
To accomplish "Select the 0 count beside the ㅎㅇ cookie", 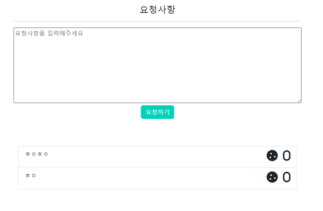I will coord(286,177).
